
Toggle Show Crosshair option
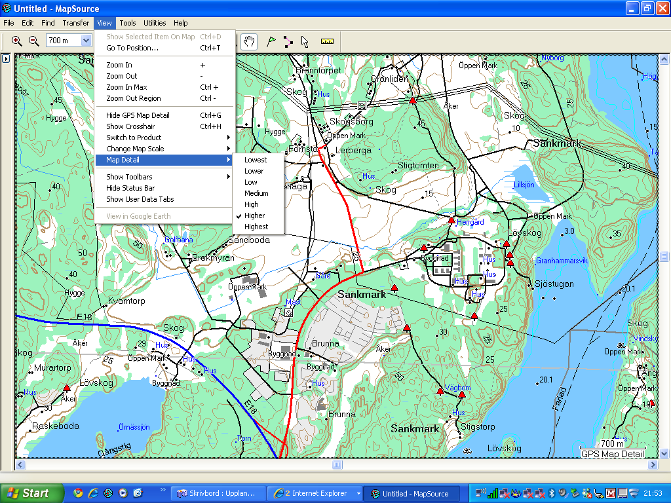tap(164, 126)
